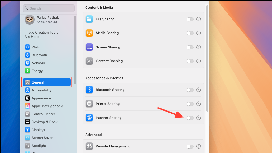Select General in the sidebar

pos(47,82)
